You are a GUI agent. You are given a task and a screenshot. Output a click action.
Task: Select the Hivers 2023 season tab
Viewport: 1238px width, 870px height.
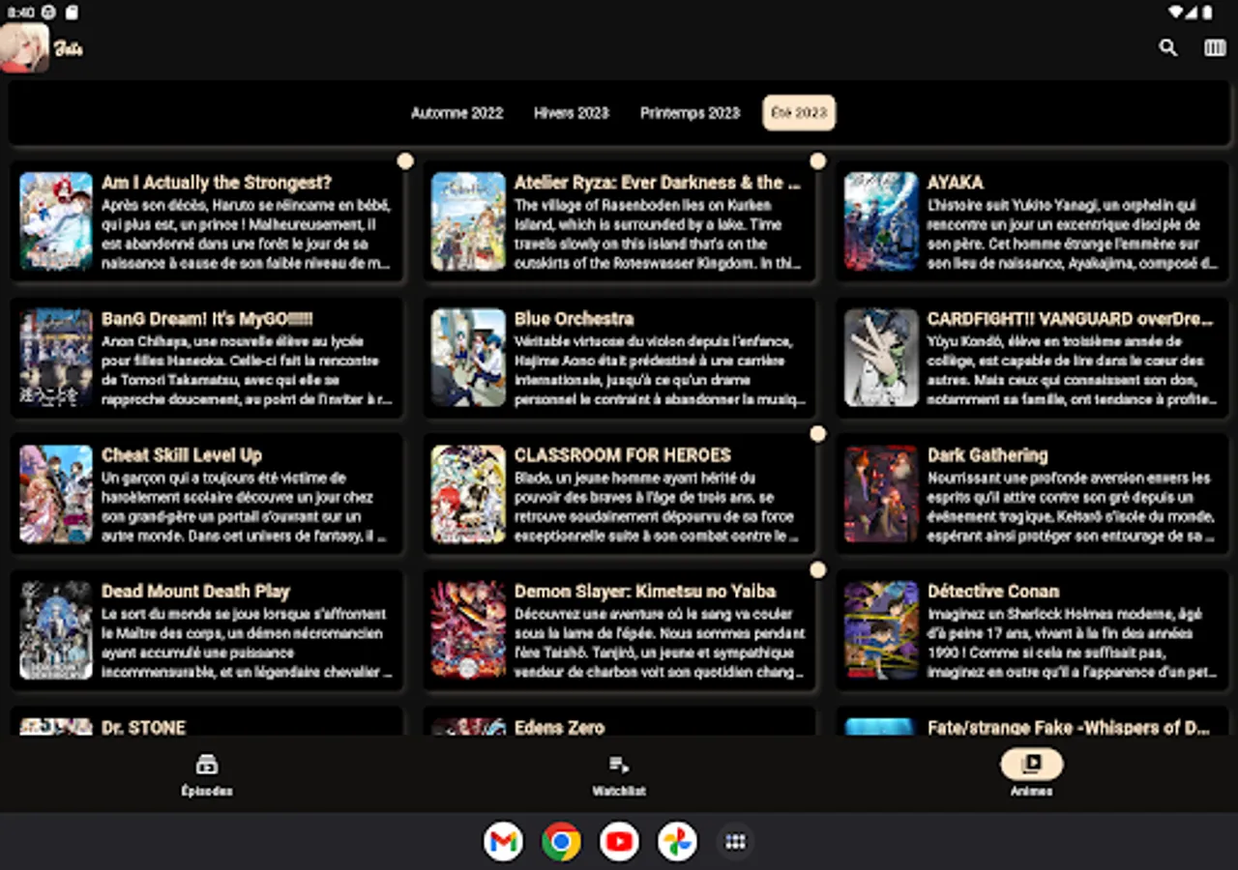(x=572, y=113)
